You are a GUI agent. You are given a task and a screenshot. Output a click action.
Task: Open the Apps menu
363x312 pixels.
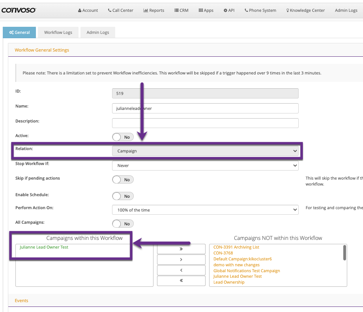[206, 10]
